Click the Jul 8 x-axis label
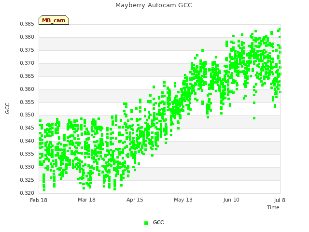309x232 pixels. point(280,200)
